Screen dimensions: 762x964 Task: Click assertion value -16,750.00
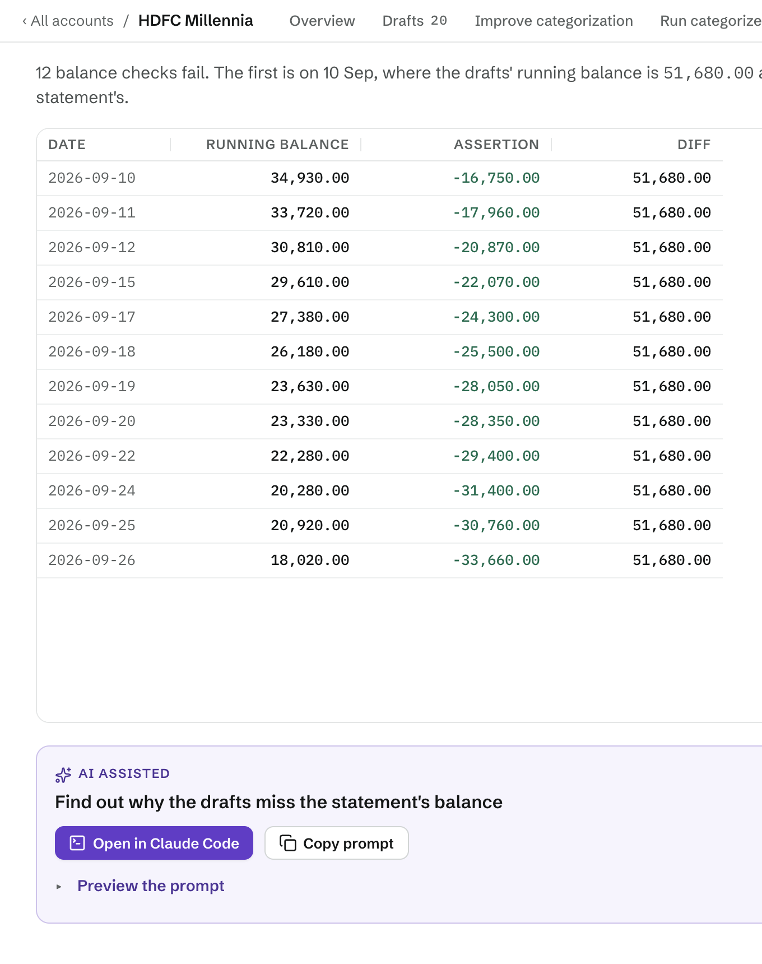[x=496, y=178]
